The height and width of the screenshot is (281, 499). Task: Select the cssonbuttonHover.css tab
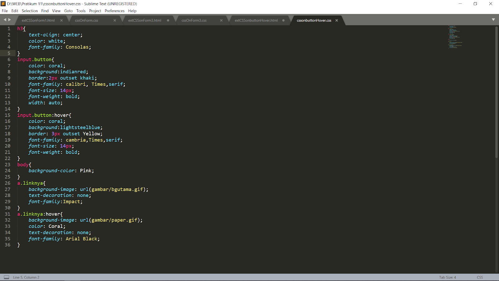tap(314, 20)
